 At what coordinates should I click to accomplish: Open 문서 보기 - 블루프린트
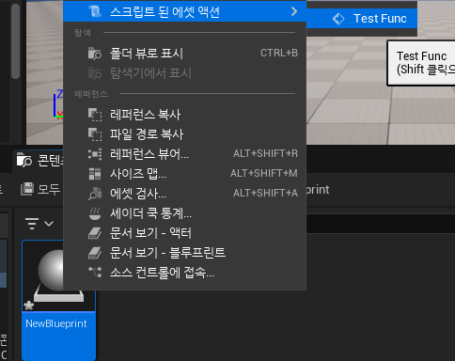pos(184,253)
